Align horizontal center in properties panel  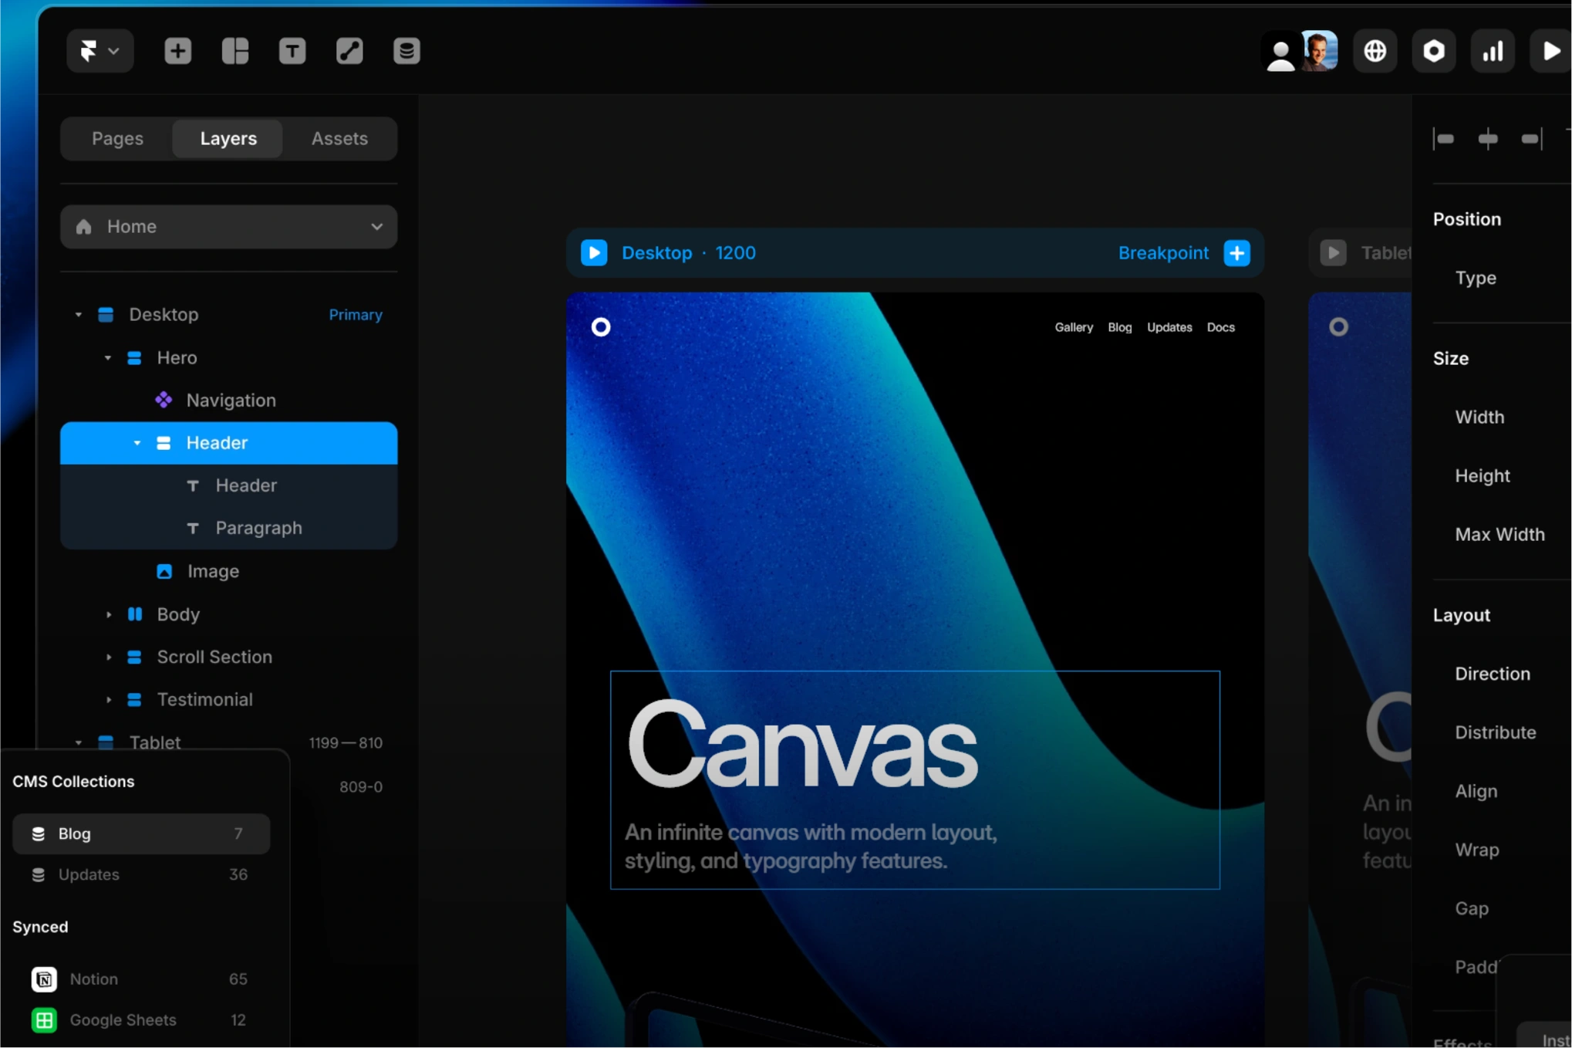pos(1487,139)
